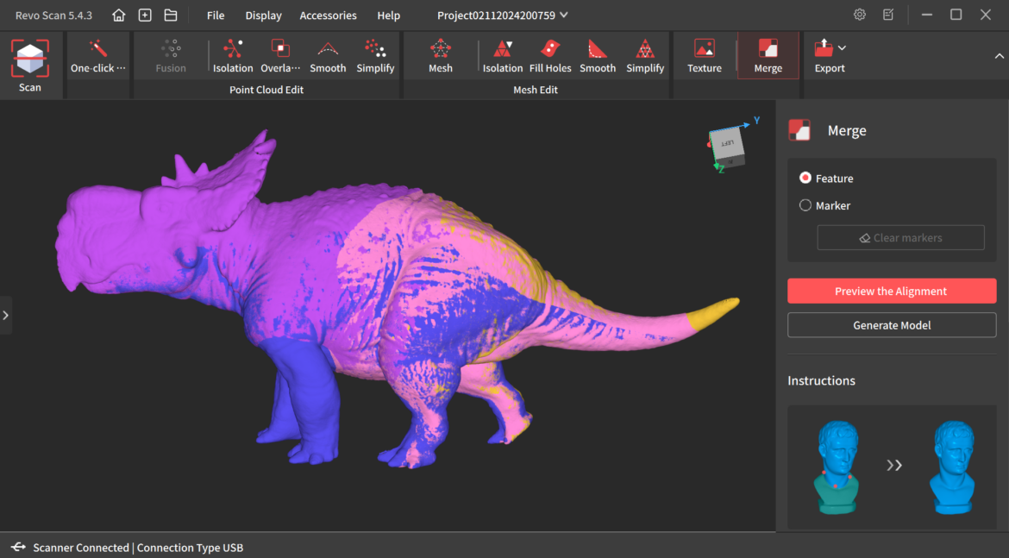Click the disabled Fusion tool
Screen dimensions: 1009x558
tap(171, 56)
